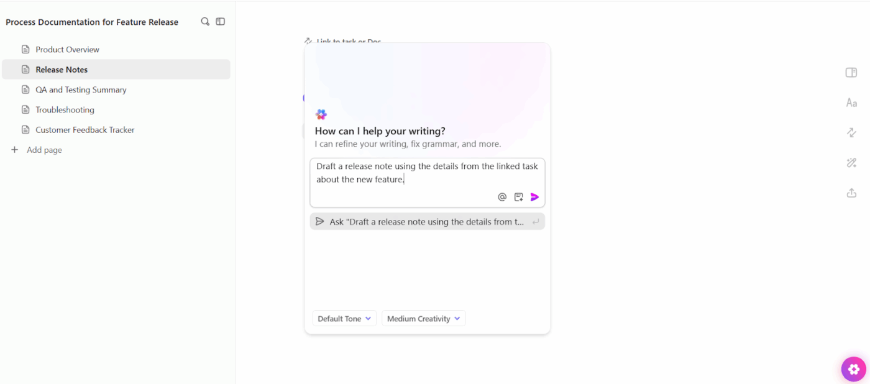Click the share/export icon on the right rail
The image size is (870, 384).
851,193
